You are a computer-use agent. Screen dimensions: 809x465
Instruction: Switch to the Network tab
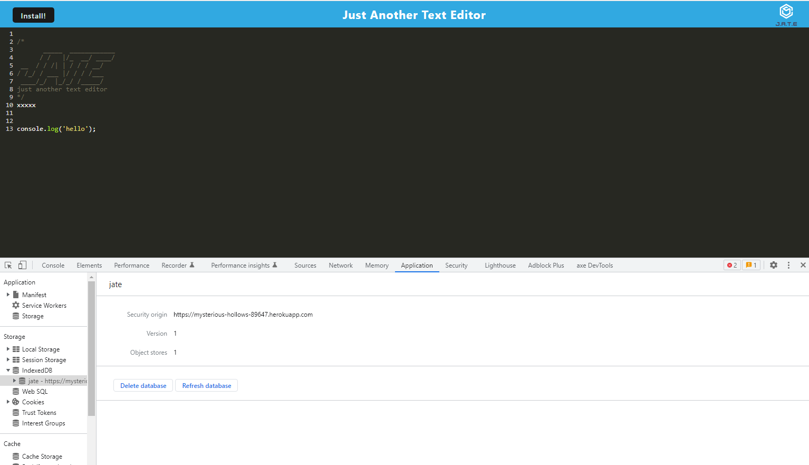[340, 265]
